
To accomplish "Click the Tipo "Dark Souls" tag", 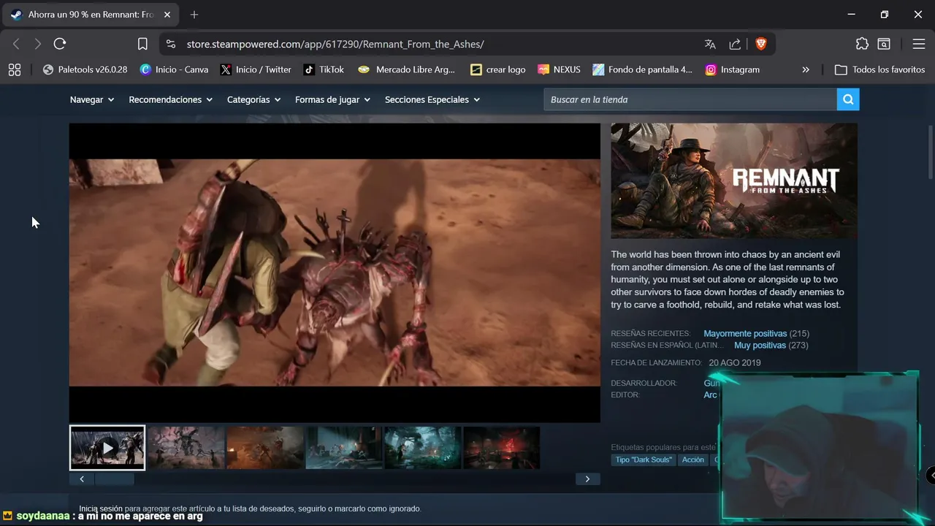I will point(644,460).
